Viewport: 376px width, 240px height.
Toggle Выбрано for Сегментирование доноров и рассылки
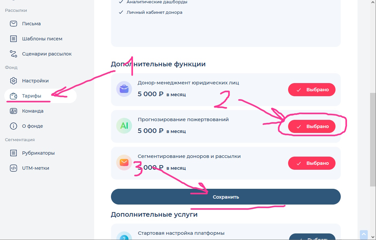[311, 163]
